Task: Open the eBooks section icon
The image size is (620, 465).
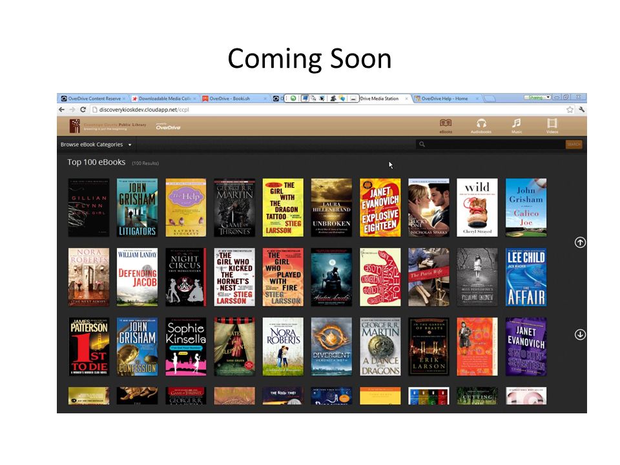Action: coord(446,123)
